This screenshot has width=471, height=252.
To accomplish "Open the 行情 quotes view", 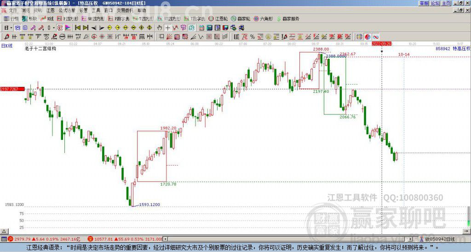I will (x=11, y=18).
